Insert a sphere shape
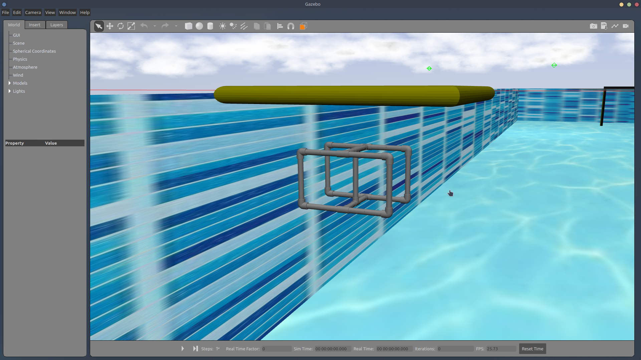The height and width of the screenshot is (360, 641). pyautogui.click(x=199, y=26)
